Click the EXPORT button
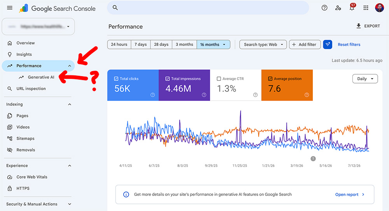The width and height of the screenshot is (389, 211). click(x=368, y=26)
